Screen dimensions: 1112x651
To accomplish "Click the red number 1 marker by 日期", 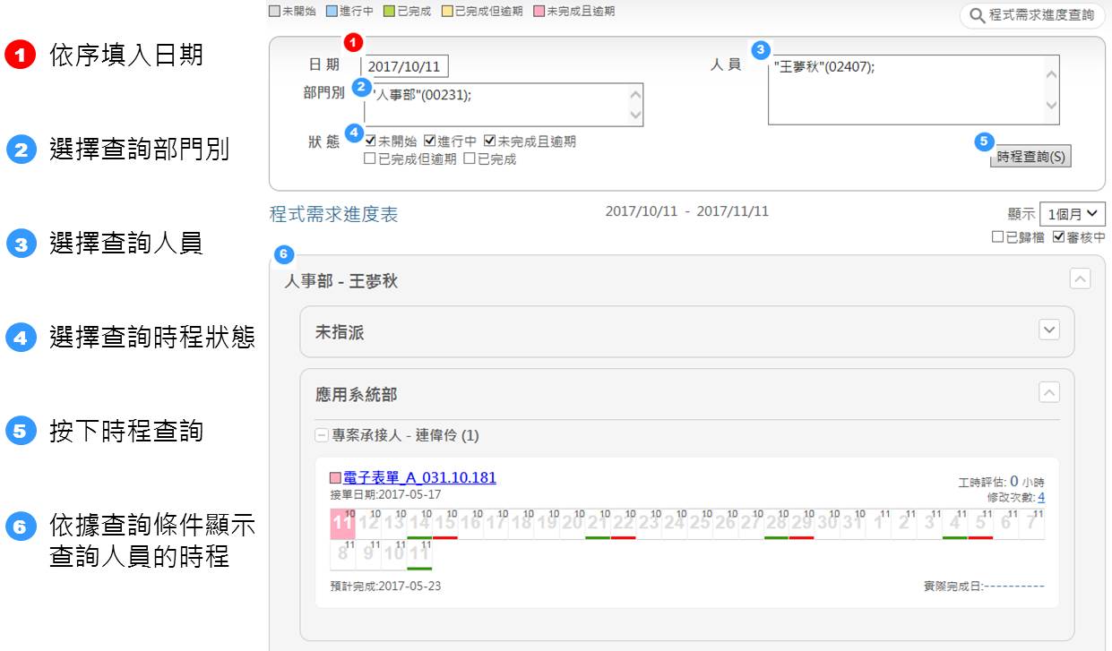I will 353,42.
